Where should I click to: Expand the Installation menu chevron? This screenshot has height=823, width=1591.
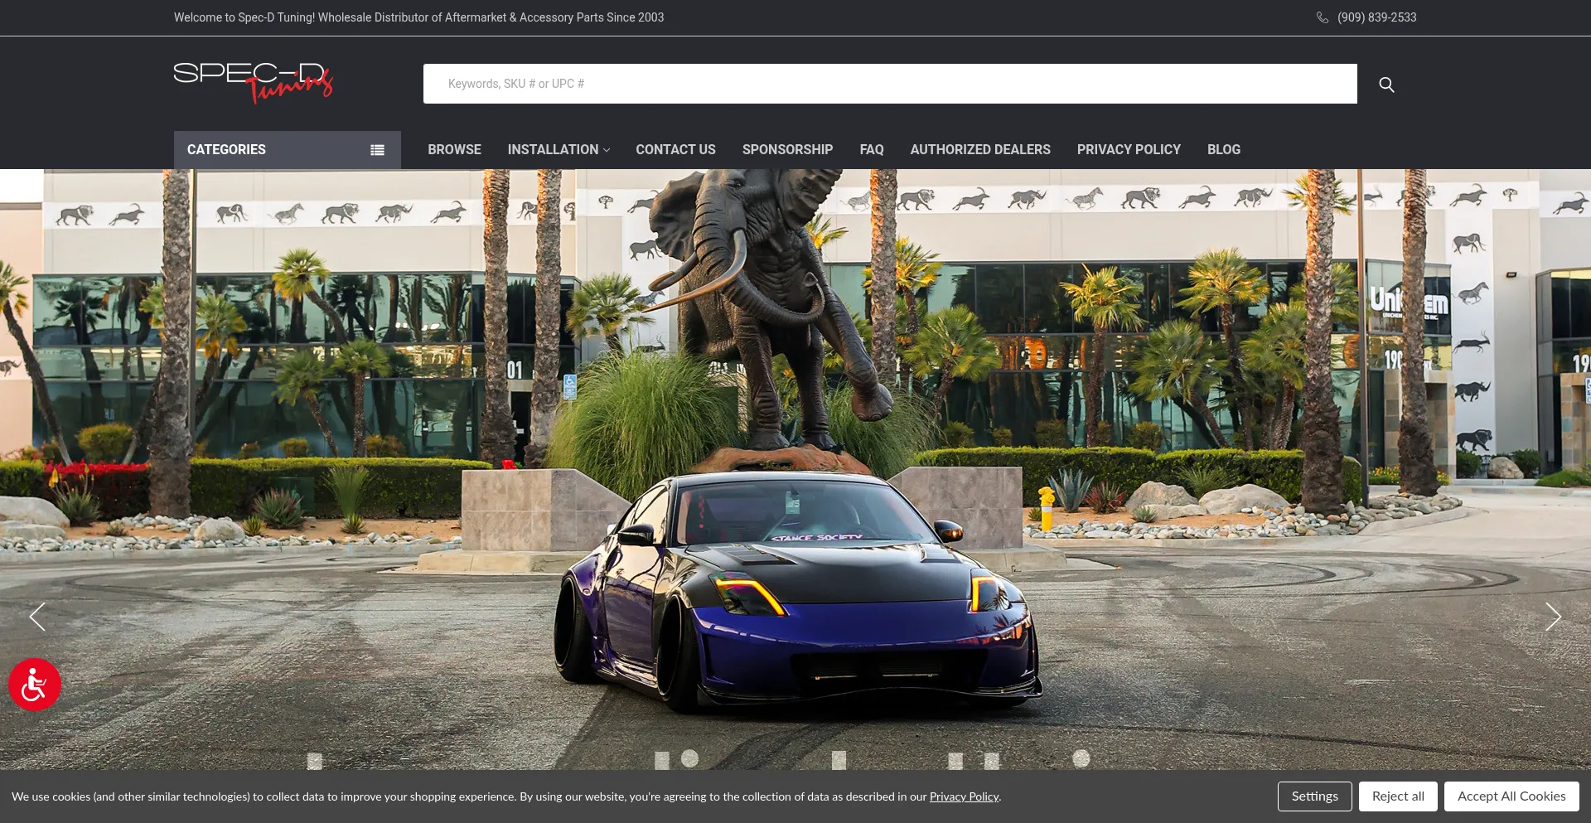[x=607, y=150]
